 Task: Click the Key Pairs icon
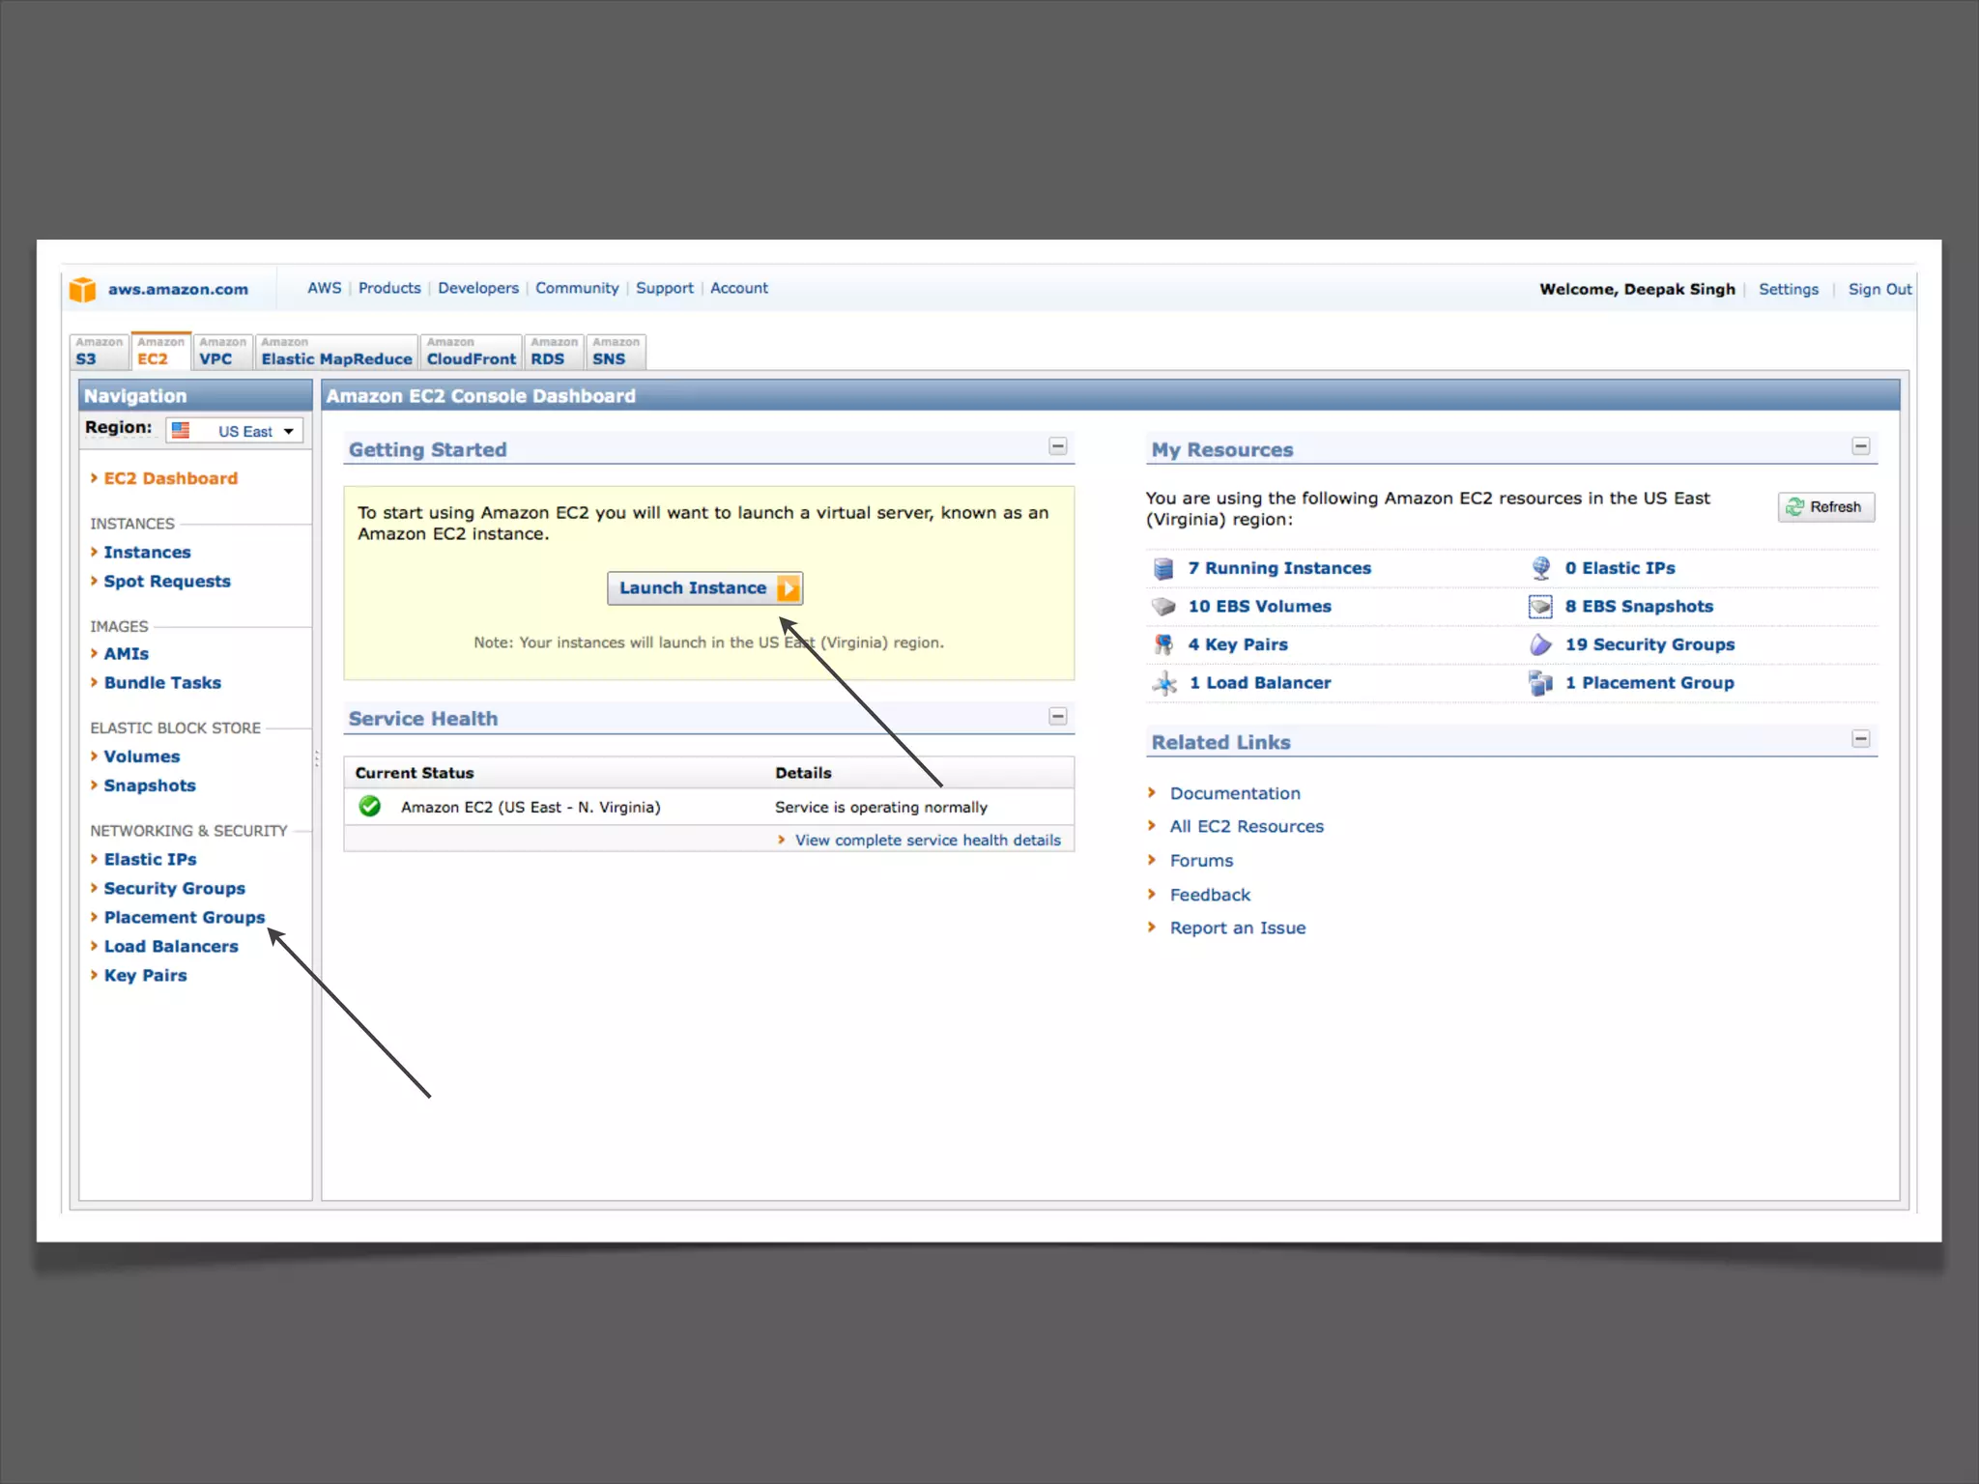(x=1163, y=644)
